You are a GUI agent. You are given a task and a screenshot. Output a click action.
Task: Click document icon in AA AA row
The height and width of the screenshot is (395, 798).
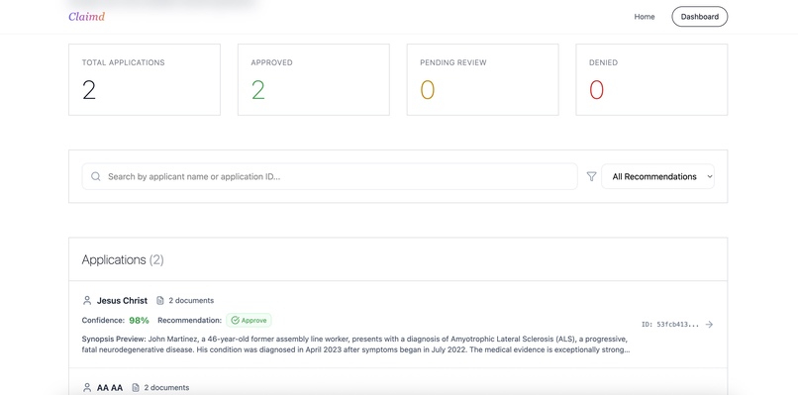136,387
